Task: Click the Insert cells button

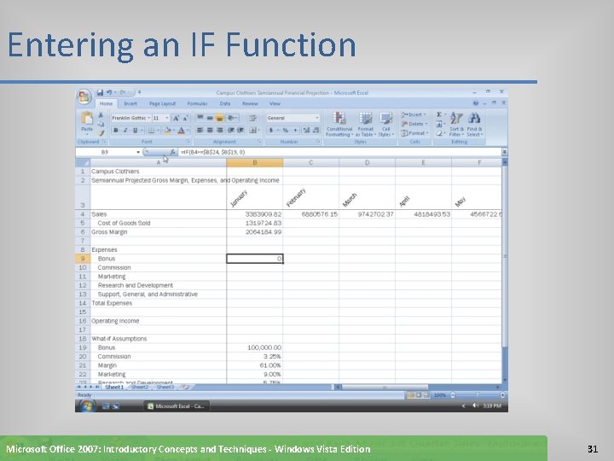Action: pos(414,114)
